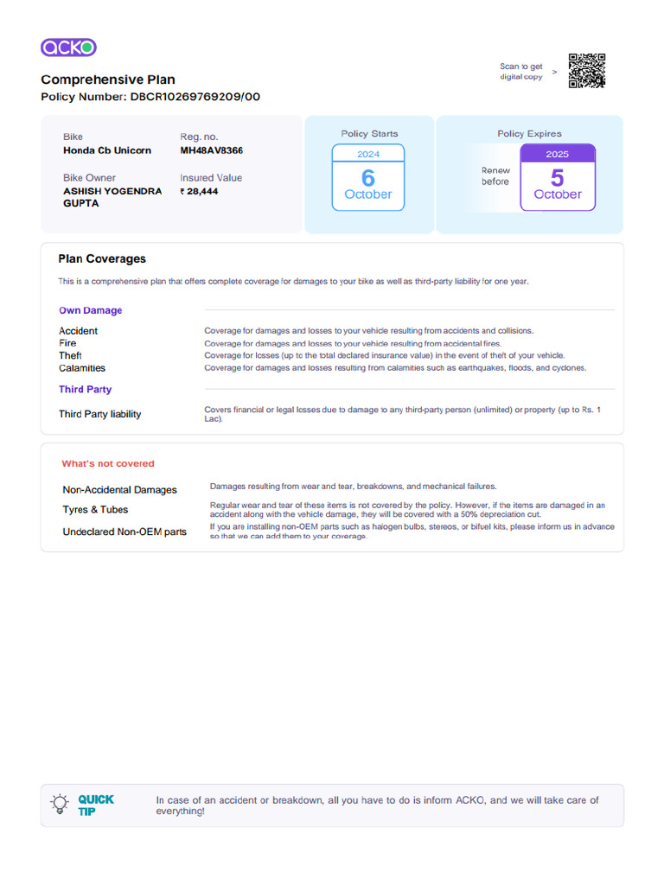Click the Comprehensive Plan heading
Viewport: 664px width, 885px height.
[108, 80]
